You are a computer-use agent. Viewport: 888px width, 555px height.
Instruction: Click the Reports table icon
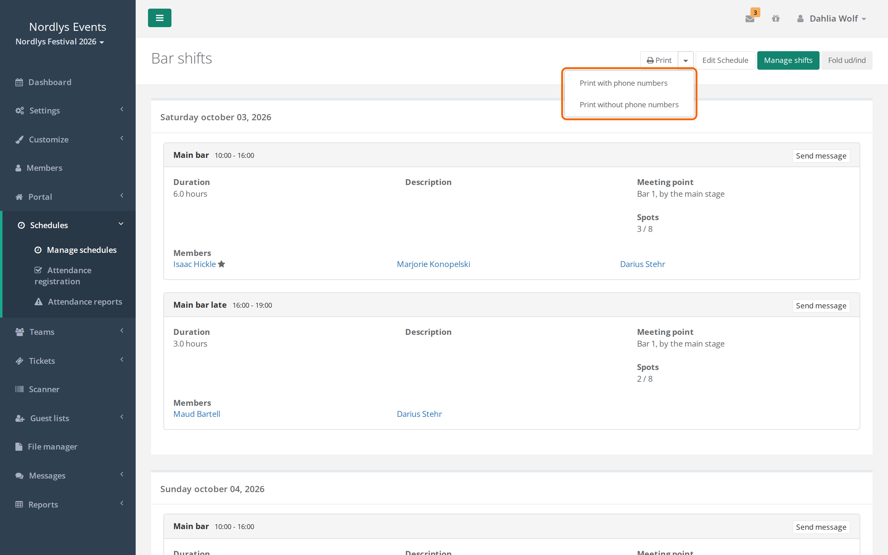[19, 504]
